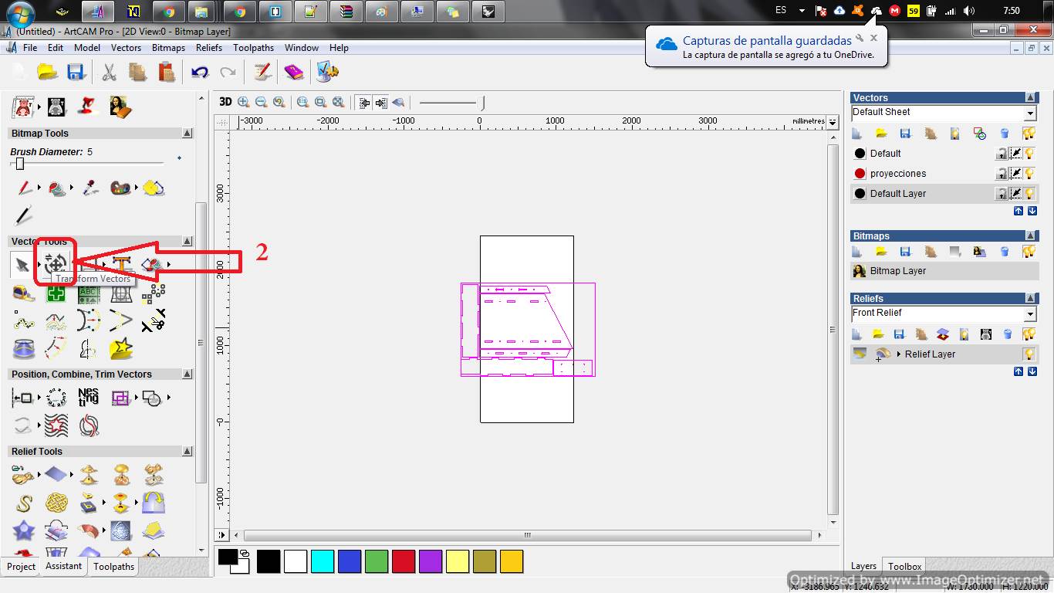The height and width of the screenshot is (593, 1054).
Task: Switch to the bottom Toolpaths tab
Action: (x=114, y=567)
